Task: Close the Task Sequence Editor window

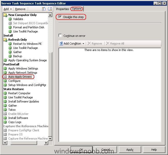Action: [x=164, y=3]
